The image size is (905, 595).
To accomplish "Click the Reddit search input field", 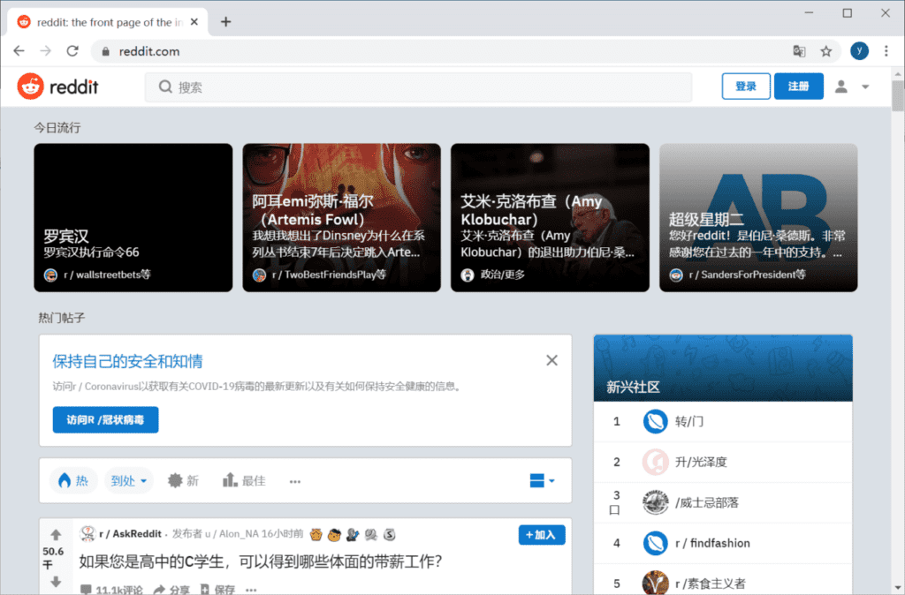I will pyautogui.click(x=418, y=87).
